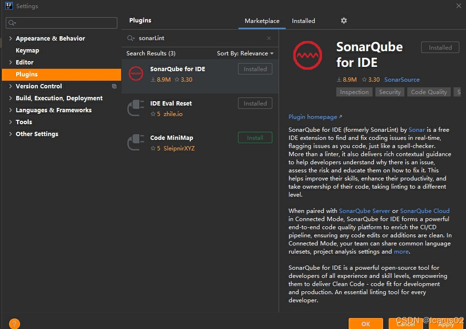This screenshot has height=329, width=466.
Task: Follow the Sonar link in description
Action: (x=417, y=130)
